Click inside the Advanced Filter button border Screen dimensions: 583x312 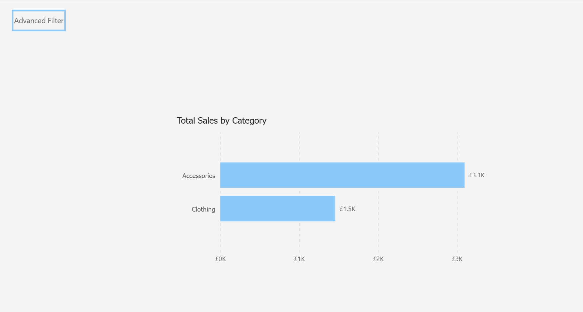point(38,20)
